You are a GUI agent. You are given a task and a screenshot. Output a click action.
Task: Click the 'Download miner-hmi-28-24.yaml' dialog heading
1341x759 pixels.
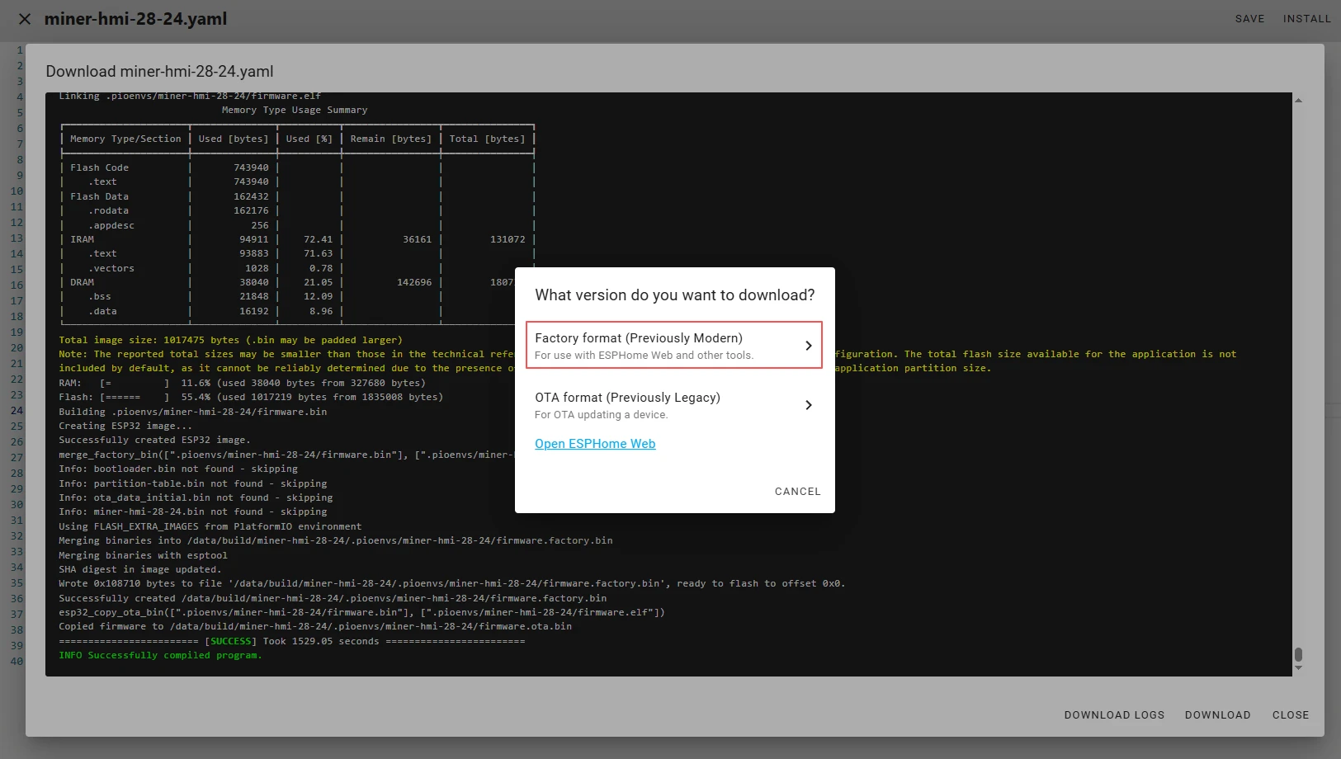[x=159, y=72]
